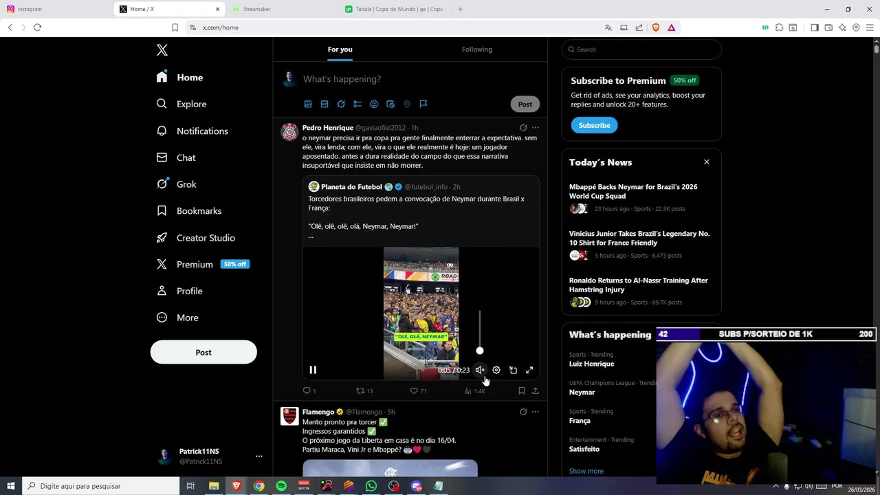The width and height of the screenshot is (880, 495).
Task: Click the Grok enhance icon in composer
Action: (341, 104)
